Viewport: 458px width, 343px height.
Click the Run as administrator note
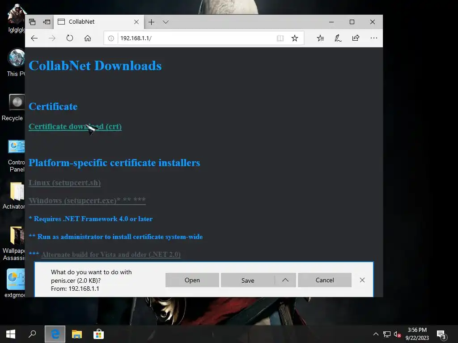tap(116, 237)
